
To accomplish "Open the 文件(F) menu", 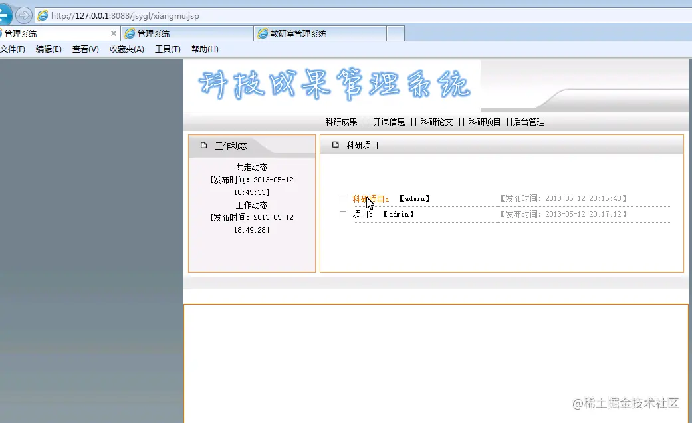I will 14,49.
